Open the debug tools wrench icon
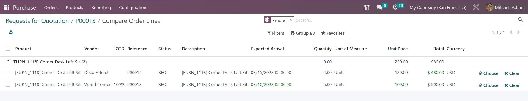Screen dimensions: 528x101 point(476,7)
